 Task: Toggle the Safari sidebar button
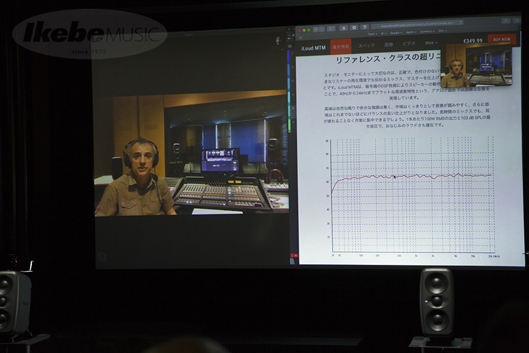331,28
